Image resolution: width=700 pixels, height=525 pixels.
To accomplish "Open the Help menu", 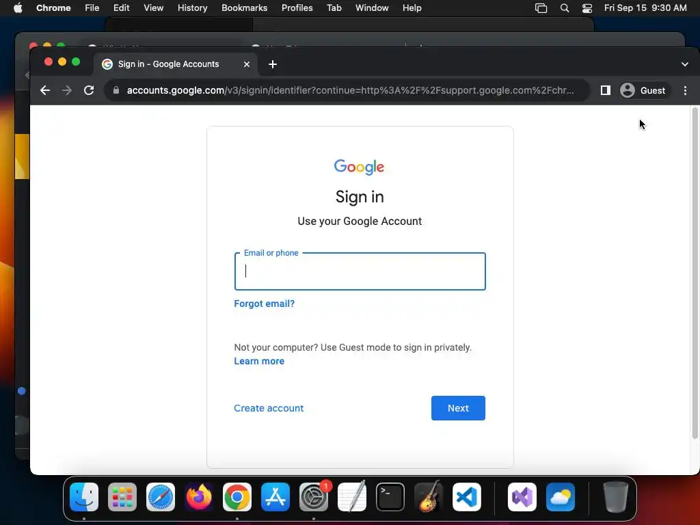I will 412,8.
